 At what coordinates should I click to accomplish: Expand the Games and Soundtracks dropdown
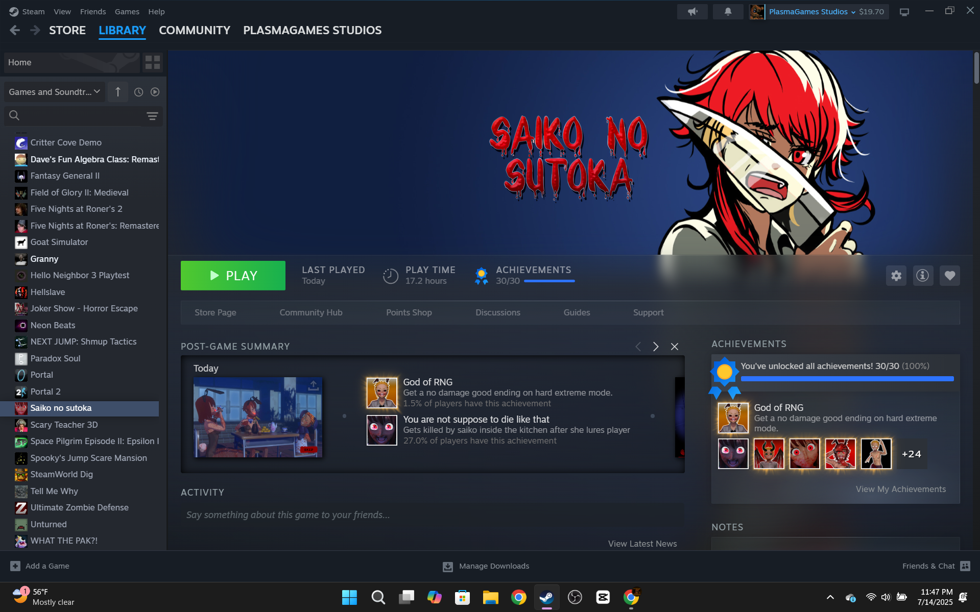pyautogui.click(x=55, y=92)
